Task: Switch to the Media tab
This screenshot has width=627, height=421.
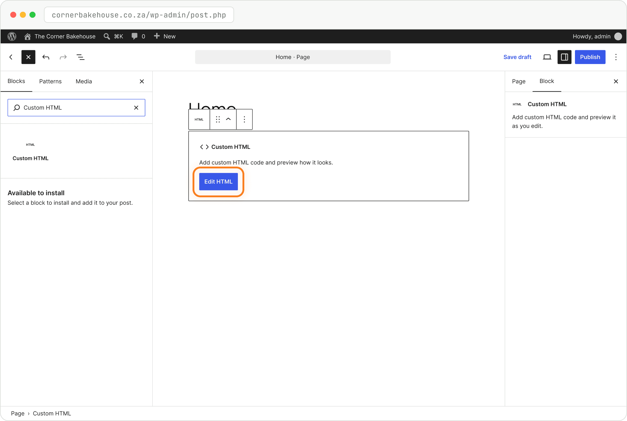Action: coord(84,81)
